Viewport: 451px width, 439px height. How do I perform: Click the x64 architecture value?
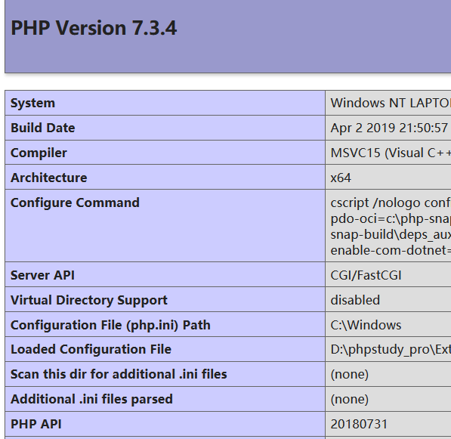click(x=341, y=178)
